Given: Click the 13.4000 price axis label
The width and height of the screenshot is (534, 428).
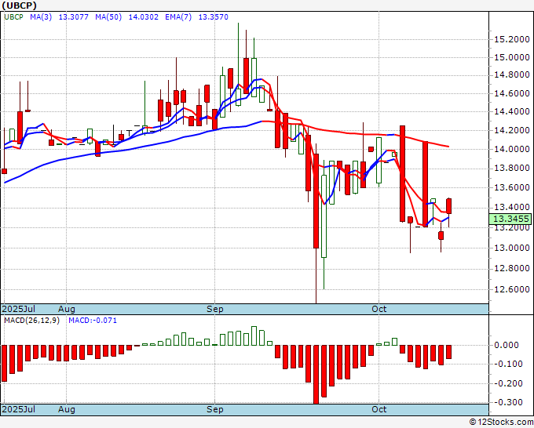Looking at the screenshot, I should point(512,207).
